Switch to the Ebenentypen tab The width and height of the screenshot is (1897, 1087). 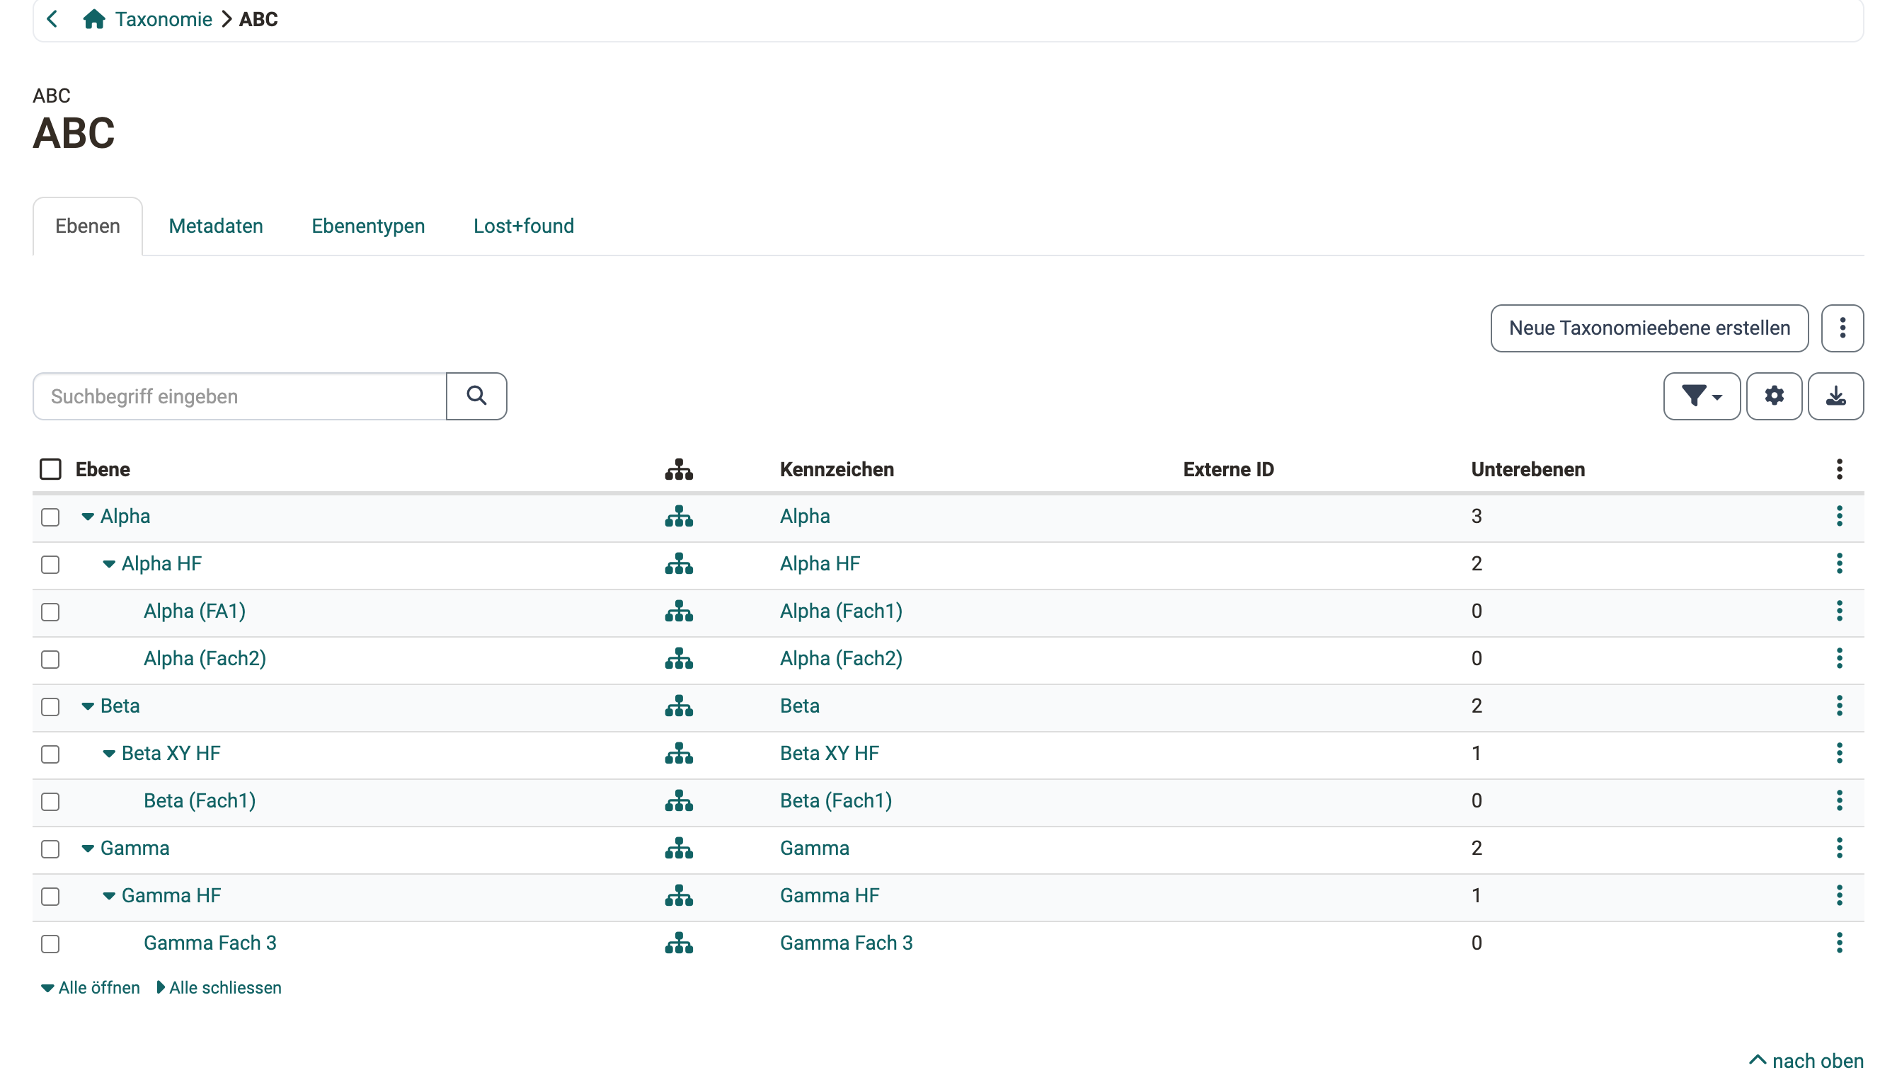368,226
